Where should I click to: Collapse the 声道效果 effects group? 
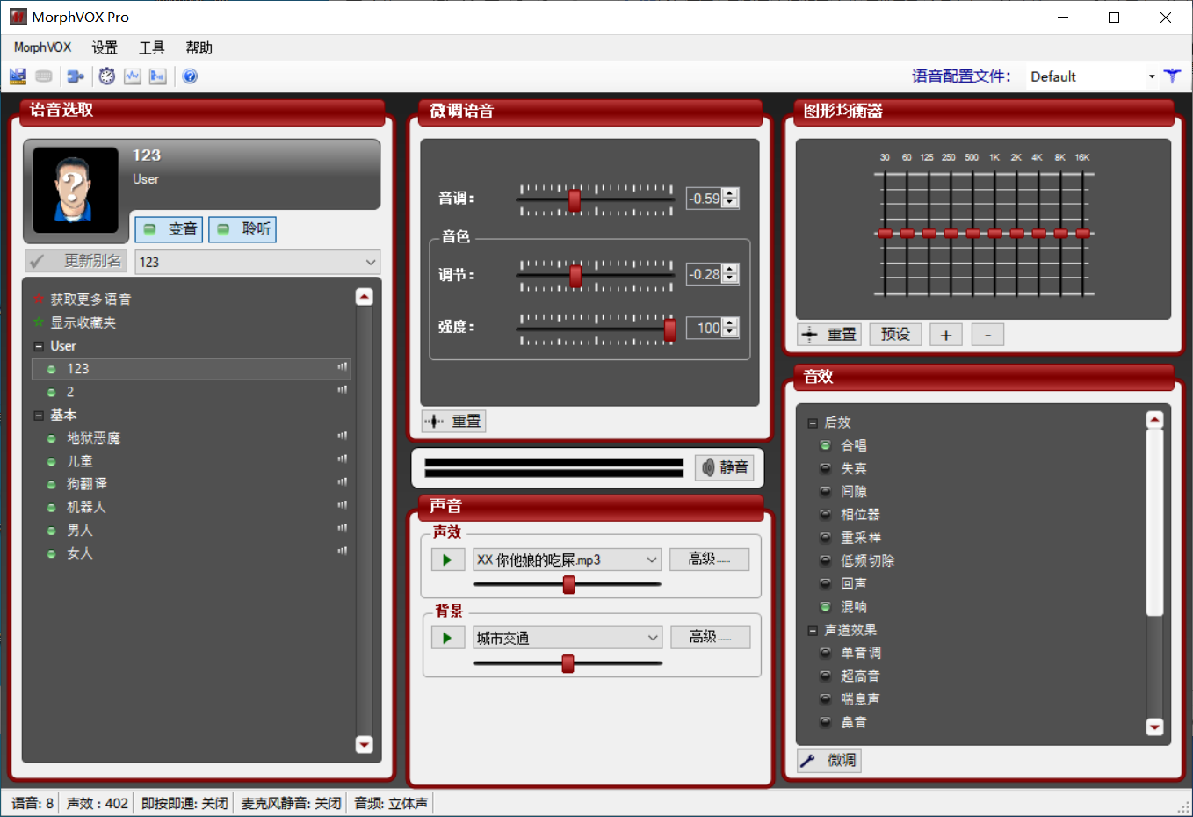coord(813,631)
